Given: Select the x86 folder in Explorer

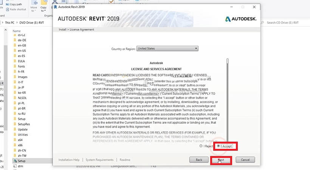Looking at the screenshot, I should tap(20, 145).
